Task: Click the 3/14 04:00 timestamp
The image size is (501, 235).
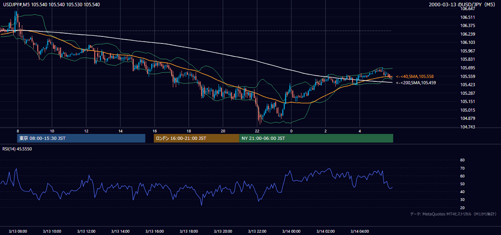Action: (x=359, y=231)
